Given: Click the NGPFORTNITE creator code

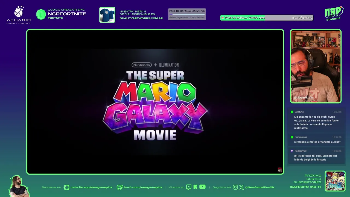Looking at the screenshot, I should coord(67,14).
